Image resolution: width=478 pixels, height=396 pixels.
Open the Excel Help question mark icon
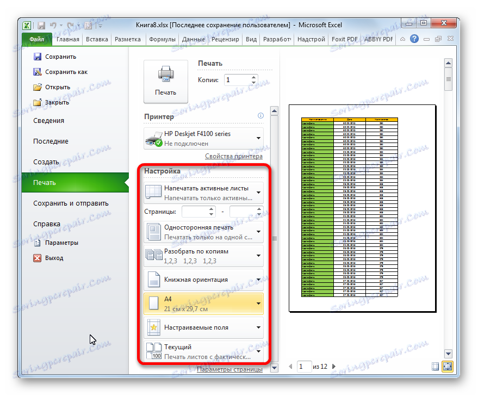[414, 39]
